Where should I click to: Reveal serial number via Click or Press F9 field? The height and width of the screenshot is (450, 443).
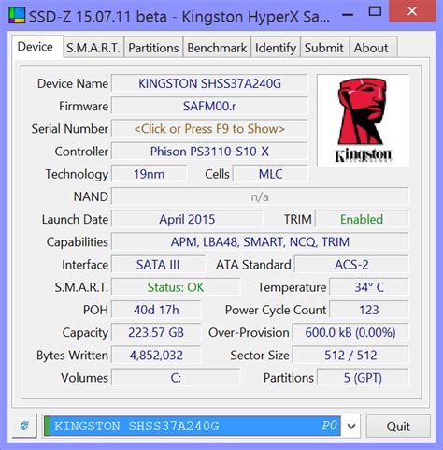pyautogui.click(x=209, y=129)
